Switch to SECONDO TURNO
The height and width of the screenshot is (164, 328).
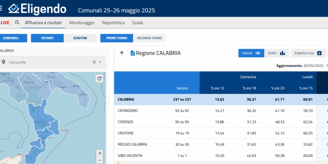click(x=150, y=38)
